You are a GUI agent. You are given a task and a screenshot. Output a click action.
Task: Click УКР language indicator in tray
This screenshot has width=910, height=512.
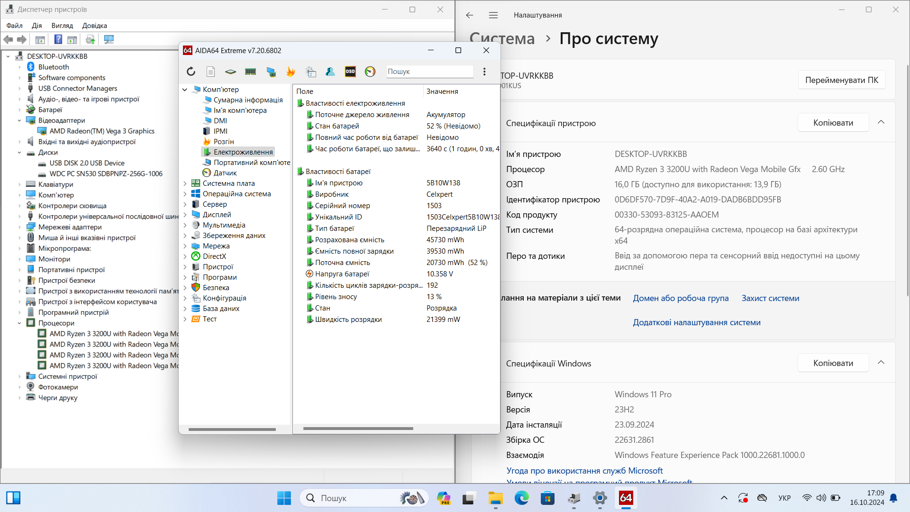pyautogui.click(x=784, y=498)
